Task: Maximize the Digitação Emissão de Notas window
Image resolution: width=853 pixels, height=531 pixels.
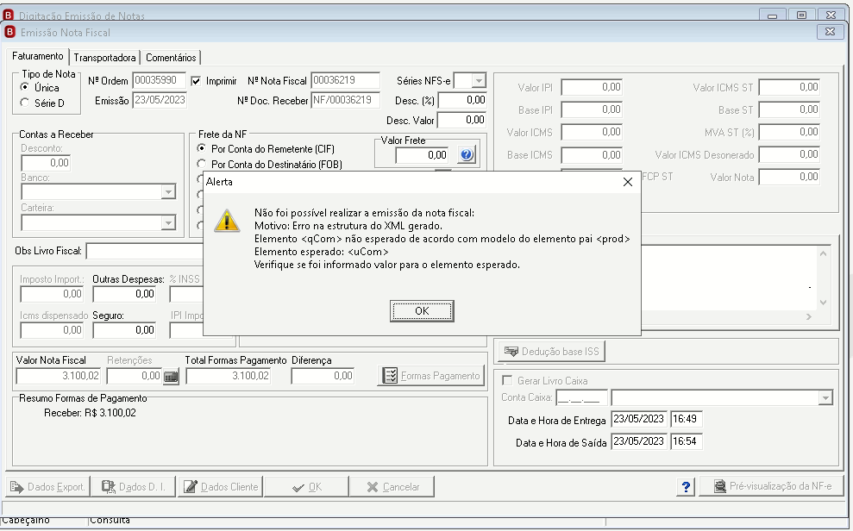Action: [x=801, y=16]
